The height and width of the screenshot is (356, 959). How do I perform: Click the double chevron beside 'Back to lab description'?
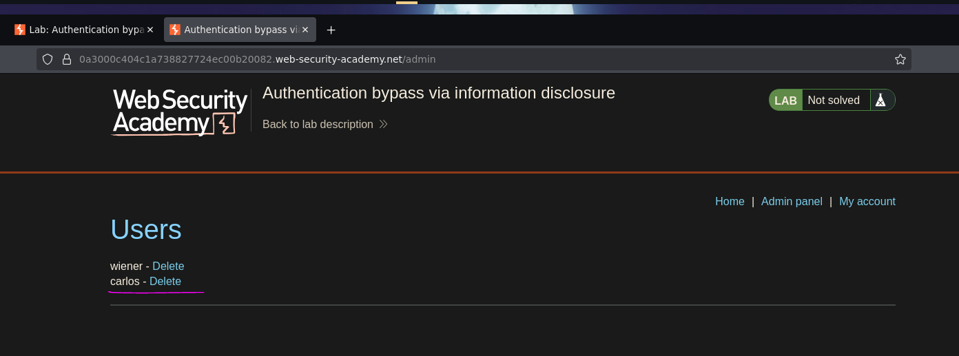point(384,124)
